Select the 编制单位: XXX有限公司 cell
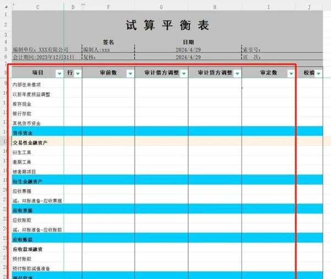This screenshot has width=331, height=279. tap(40, 50)
